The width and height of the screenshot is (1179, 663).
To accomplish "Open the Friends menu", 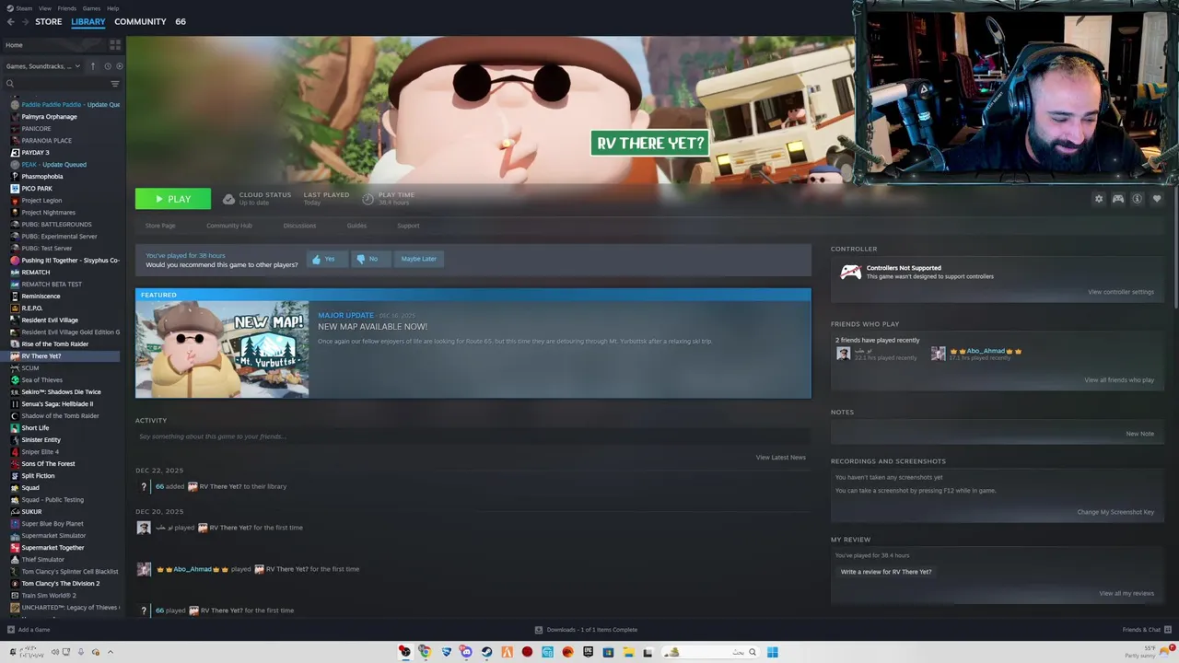I will [67, 8].
